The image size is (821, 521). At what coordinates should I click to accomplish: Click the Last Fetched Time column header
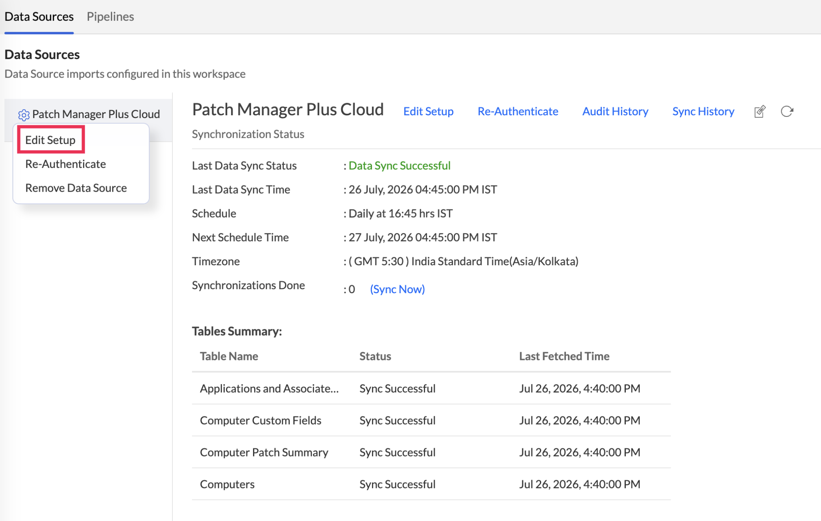(564, 356)
